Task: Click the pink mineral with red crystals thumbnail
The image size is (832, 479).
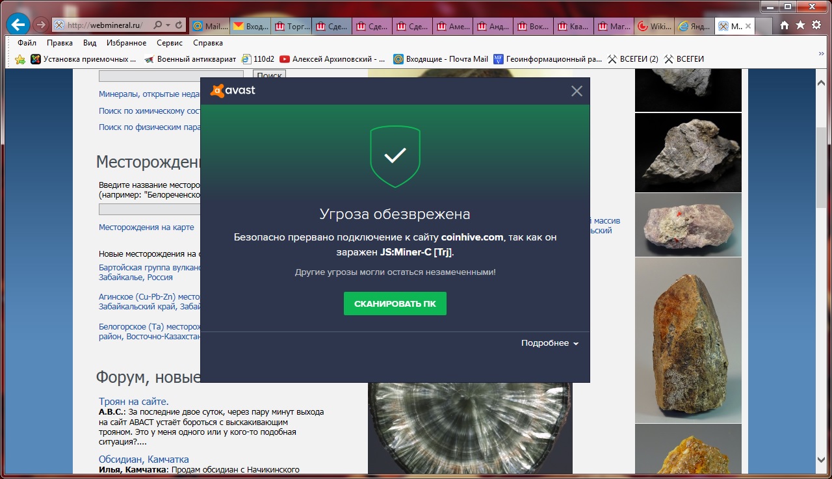Action: pos(688,225)
